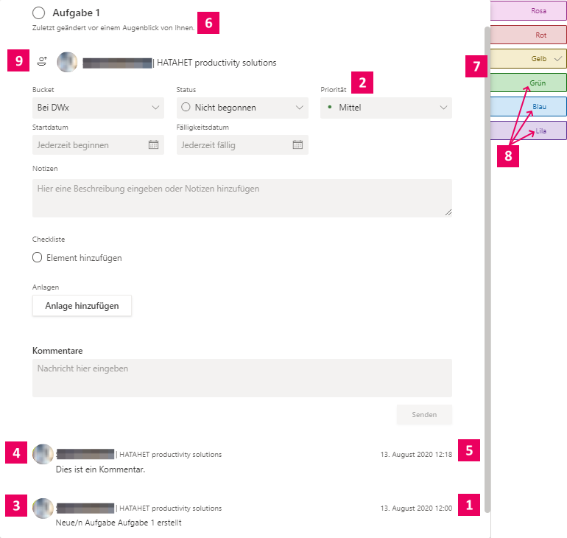Click the green priority dot icon

329,107
